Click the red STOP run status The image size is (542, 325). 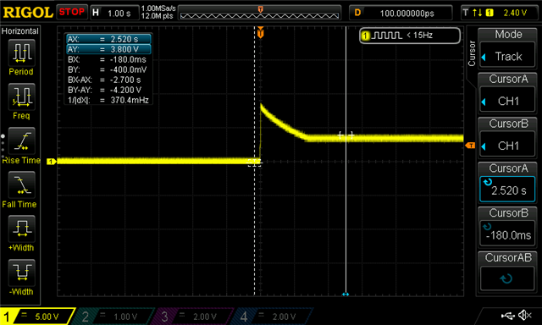coord(71,12)
